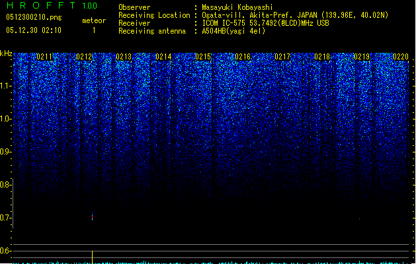Click the 0211 time marker
The width and height of the screenshot is (416, 264).
(44, 57)
